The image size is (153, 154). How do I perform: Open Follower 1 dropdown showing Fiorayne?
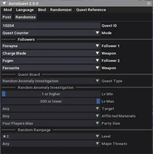[x=51, y=46]
